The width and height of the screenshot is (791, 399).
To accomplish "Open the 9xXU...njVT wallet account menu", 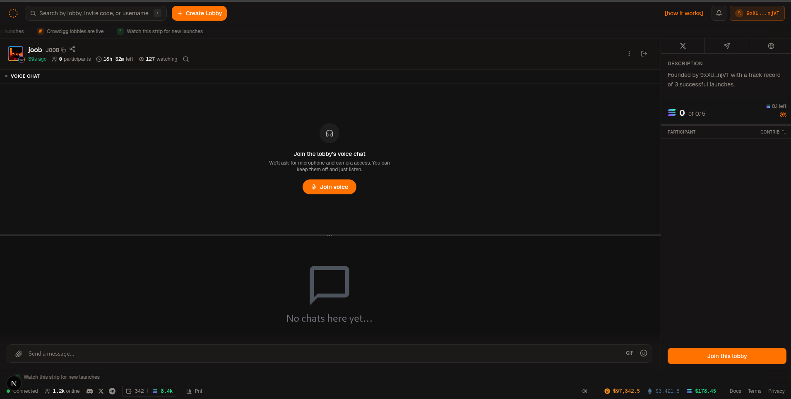I will pyautogui.click(x=757, y=13).
